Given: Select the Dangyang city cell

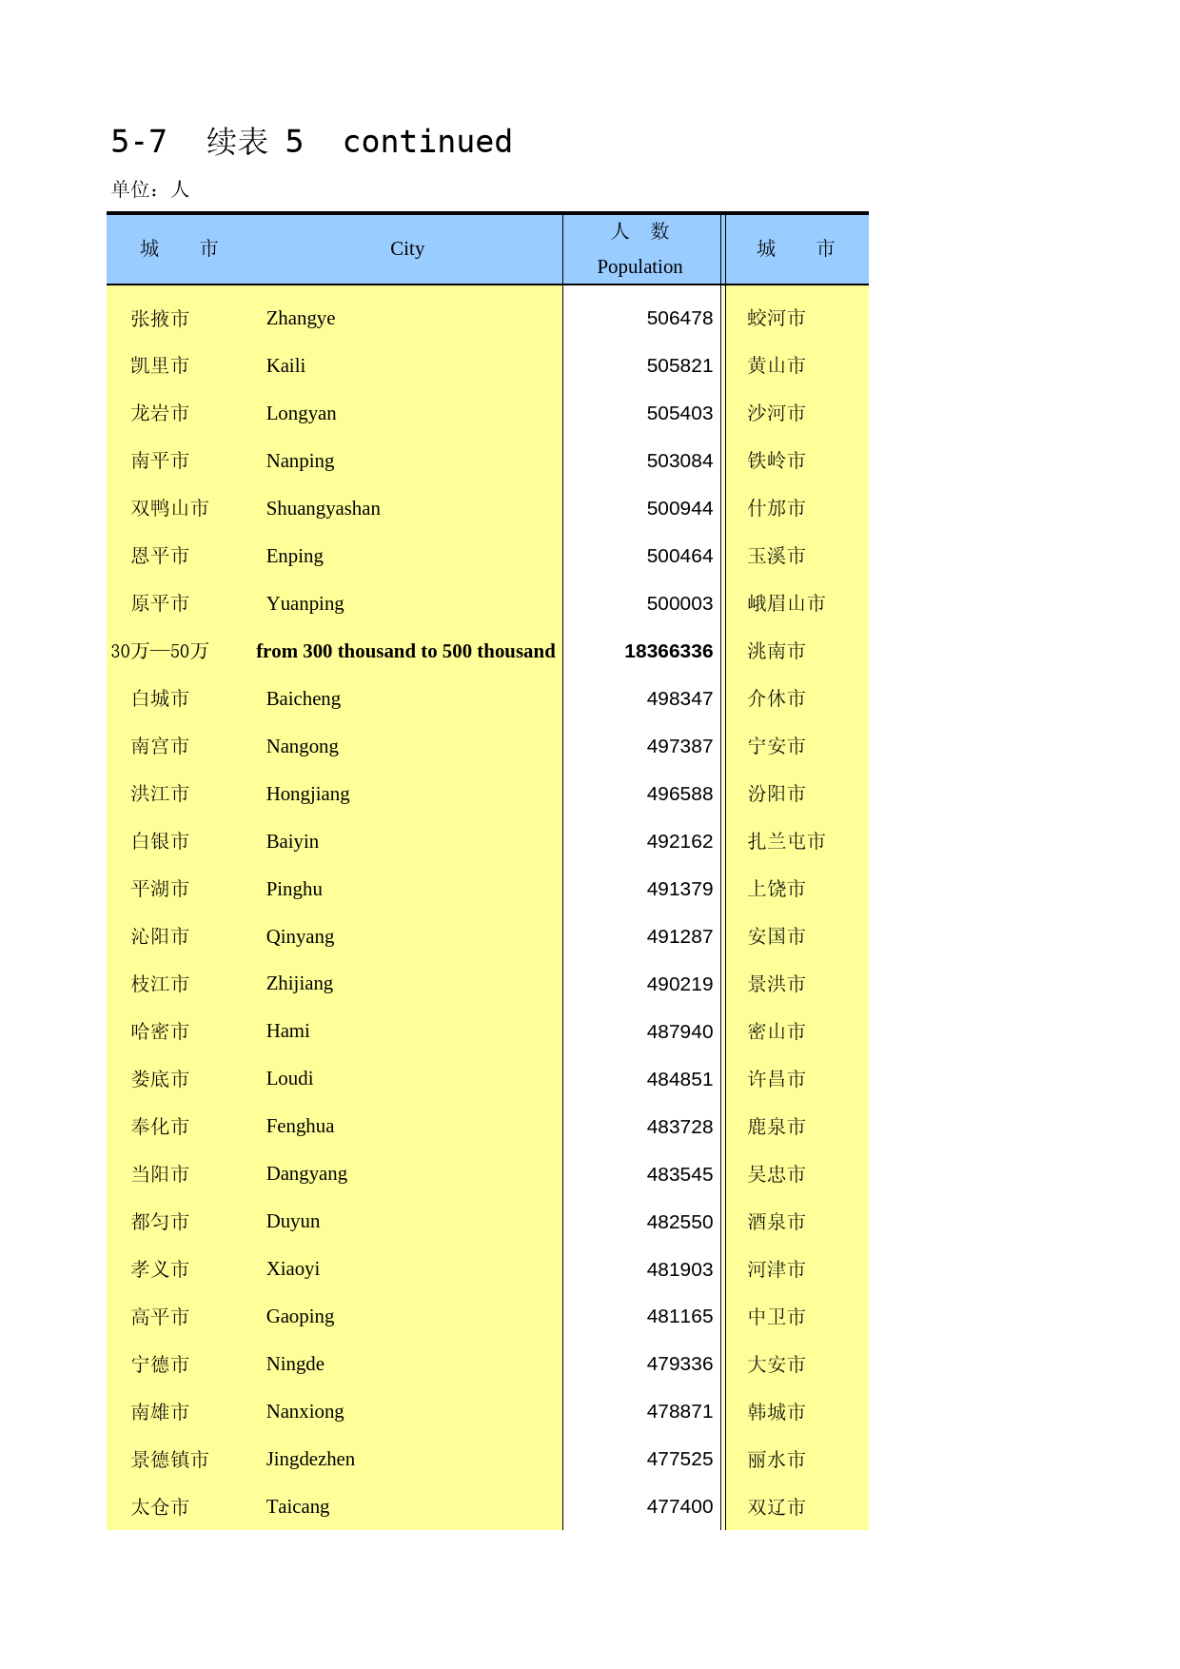Looking at the screenshot, I should [306, 1173].
